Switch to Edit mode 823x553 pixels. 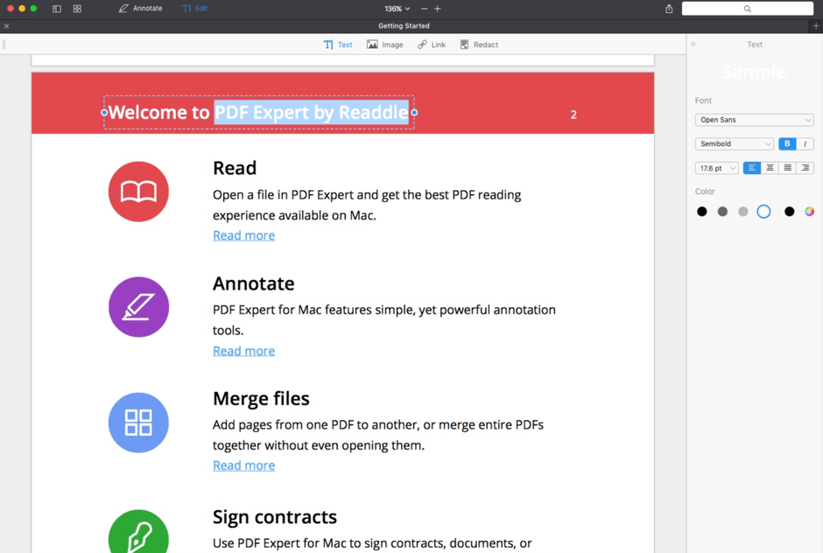[x=194, y=9]
